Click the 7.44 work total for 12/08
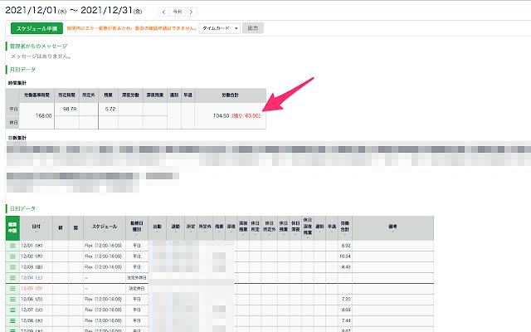 [346, 321]
